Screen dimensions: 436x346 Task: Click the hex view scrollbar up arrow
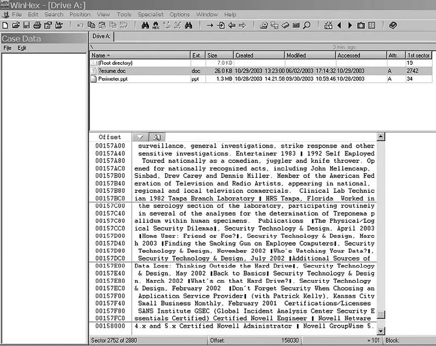tap(380, 136)
